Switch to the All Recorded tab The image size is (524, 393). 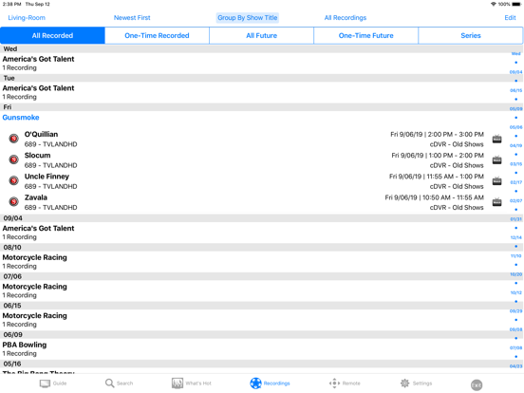(52, 35)
